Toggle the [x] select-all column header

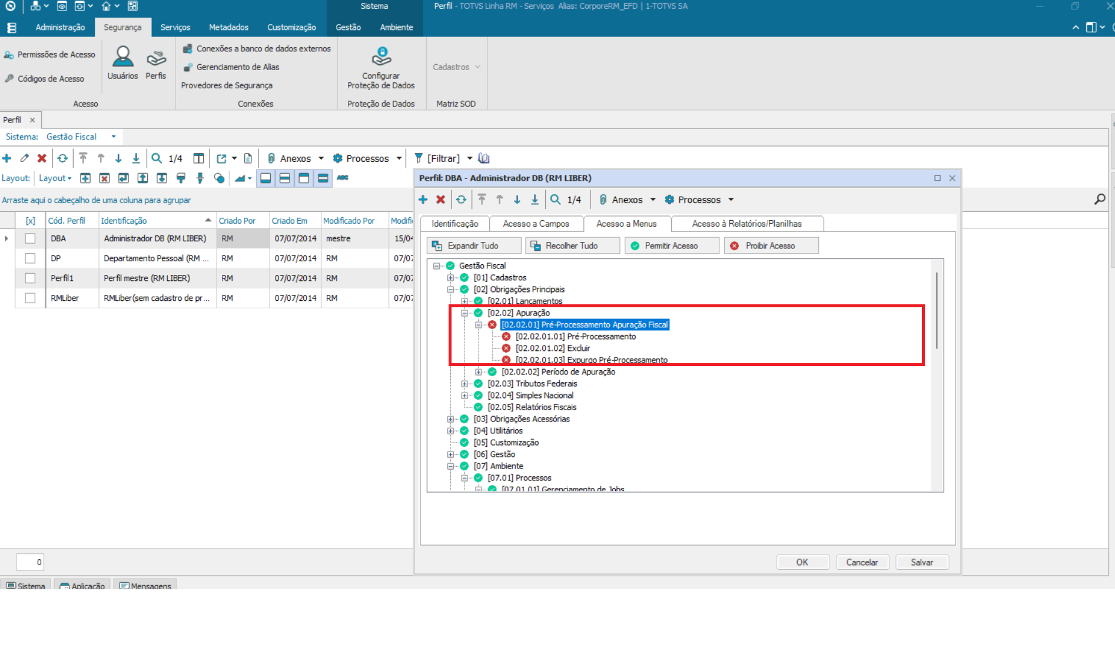coord(31,221)
